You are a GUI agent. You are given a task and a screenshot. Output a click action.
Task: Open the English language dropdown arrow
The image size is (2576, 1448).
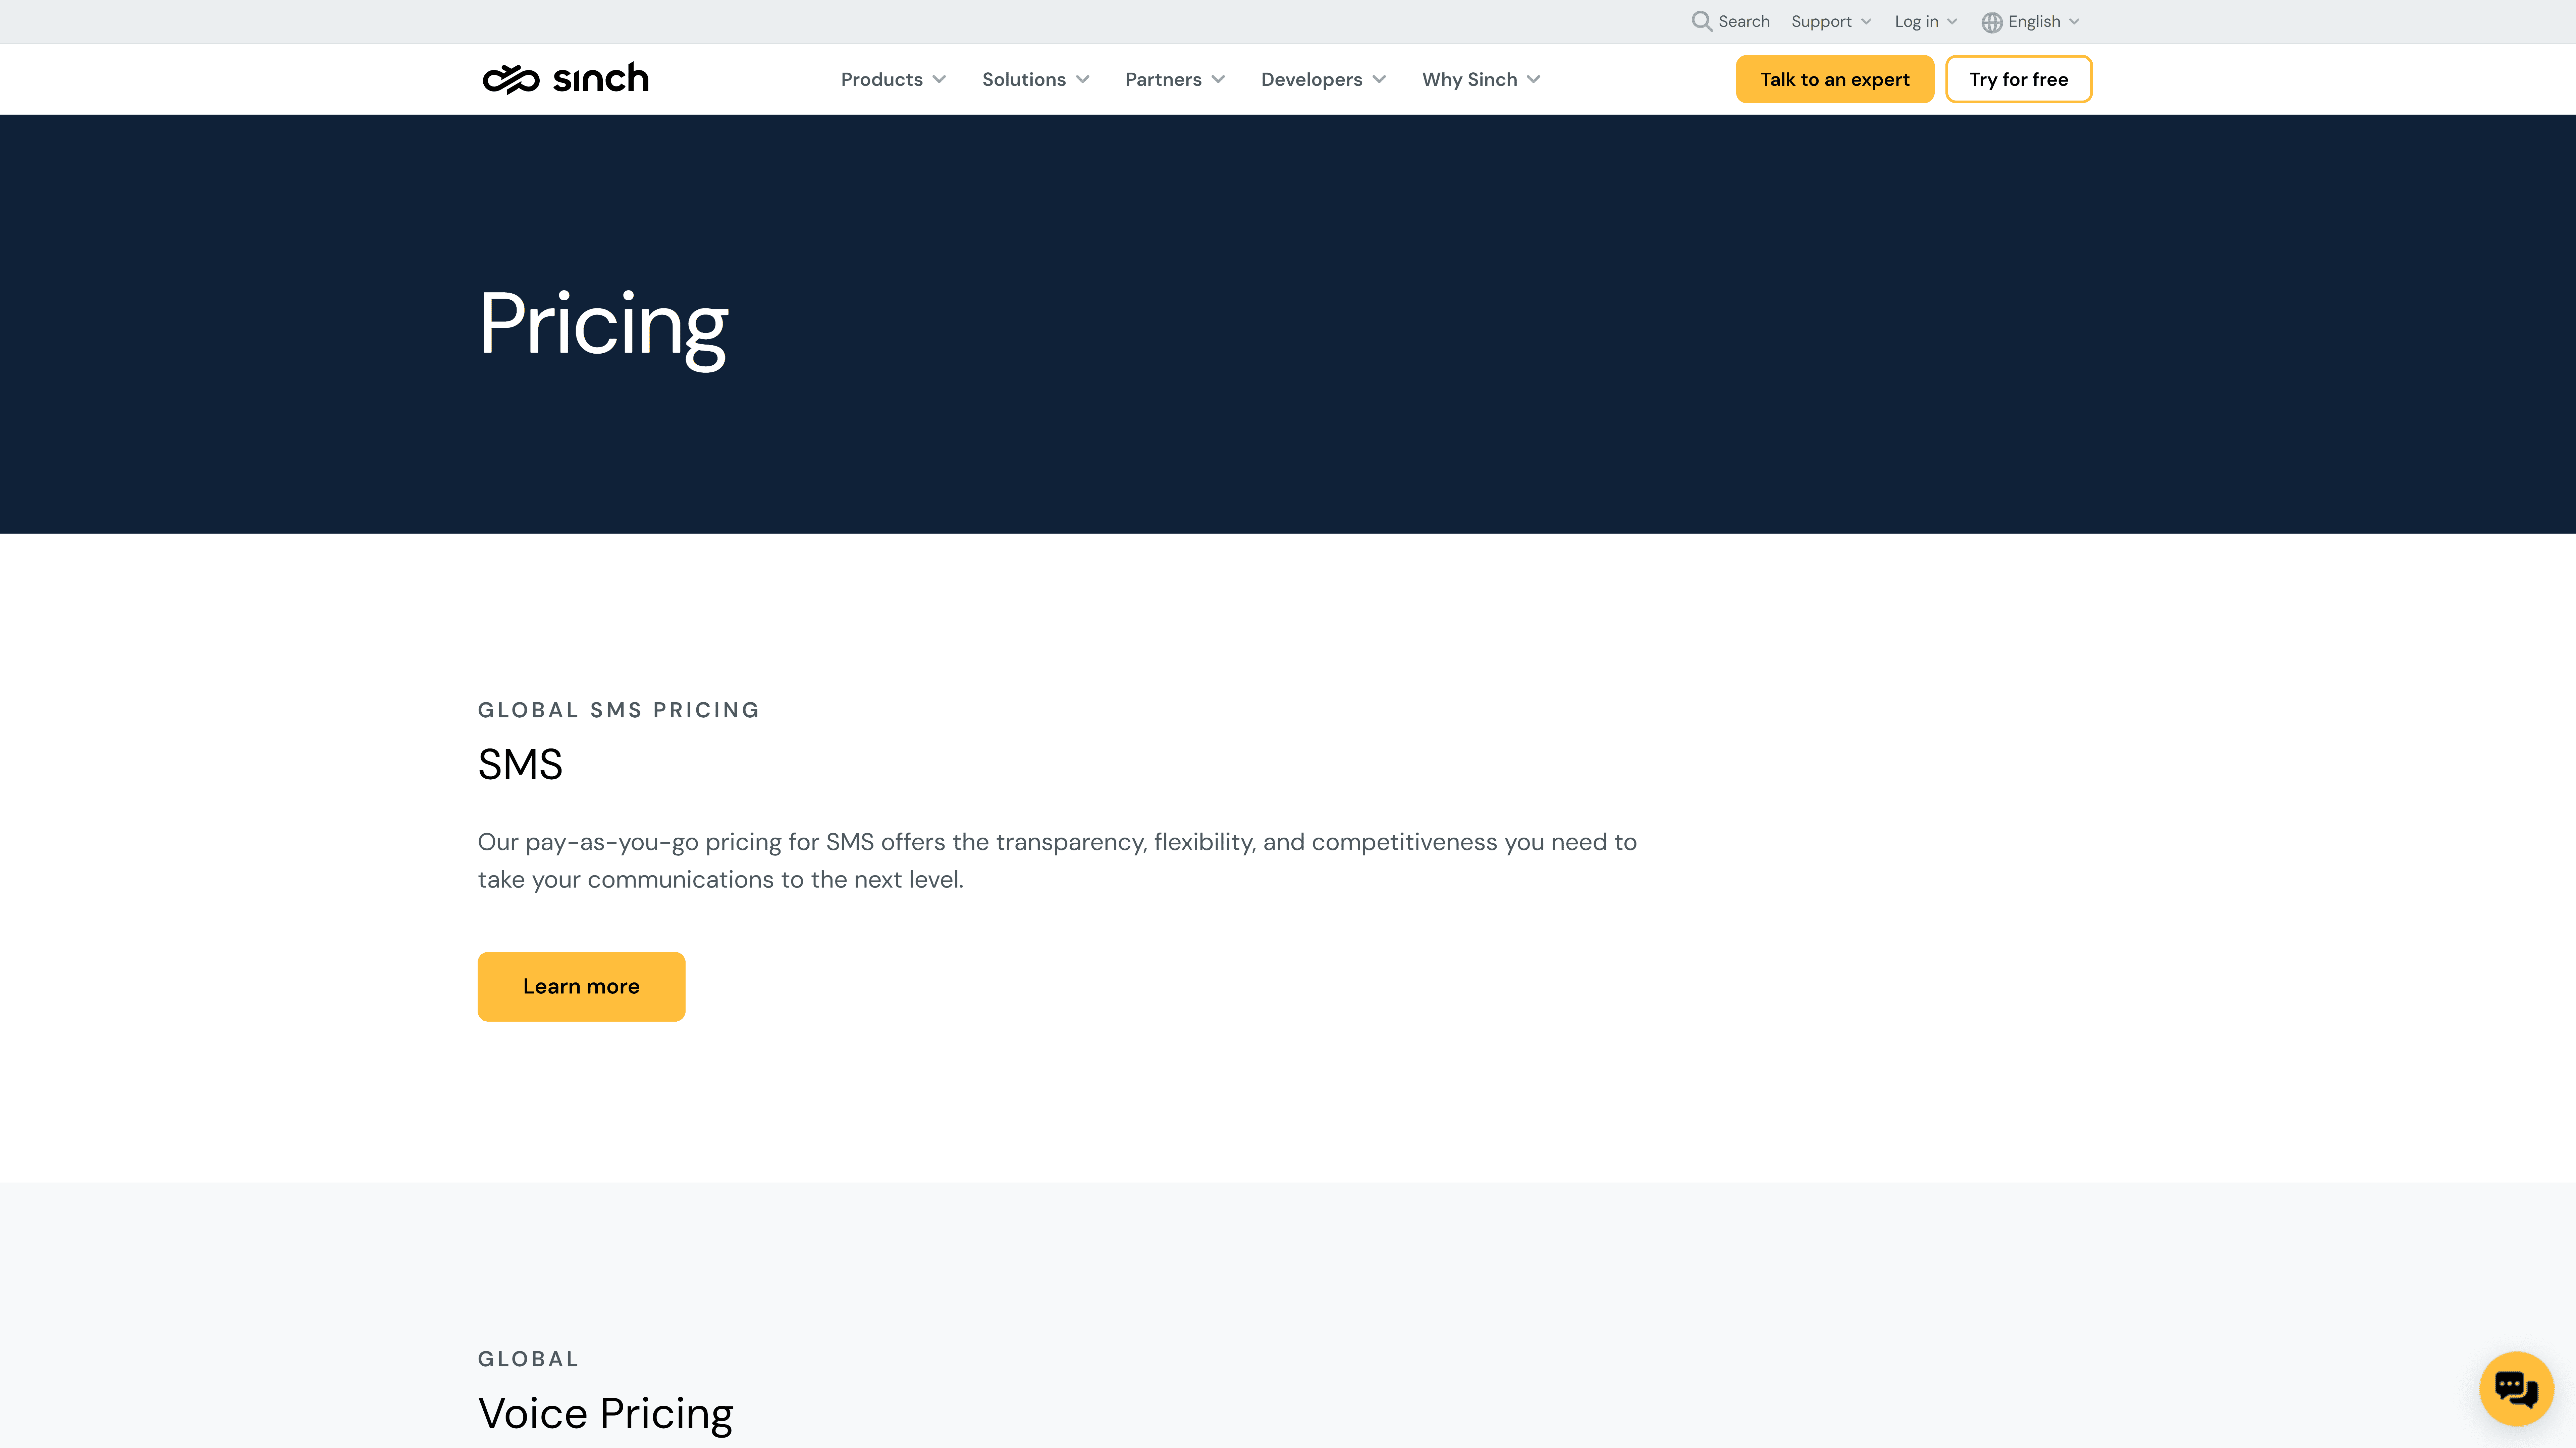(x=2074, y=22)
